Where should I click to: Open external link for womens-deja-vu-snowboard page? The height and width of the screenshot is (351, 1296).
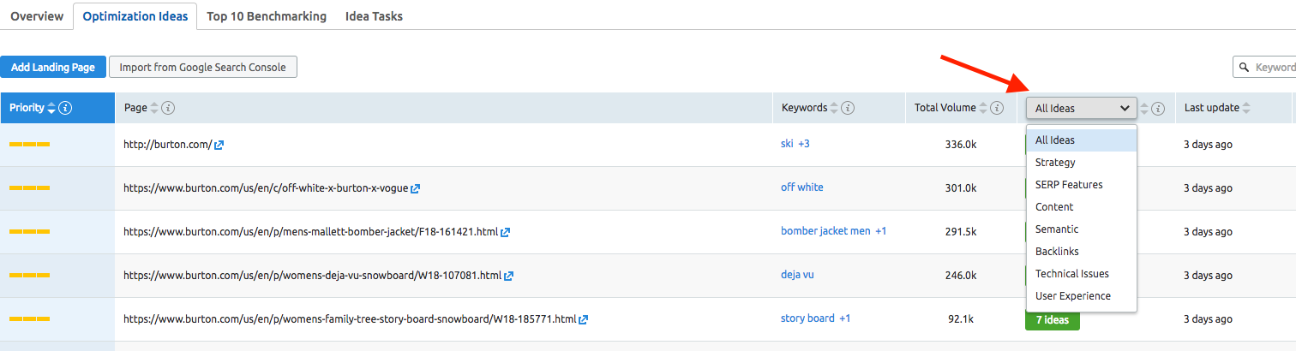(x=509, y=276)
